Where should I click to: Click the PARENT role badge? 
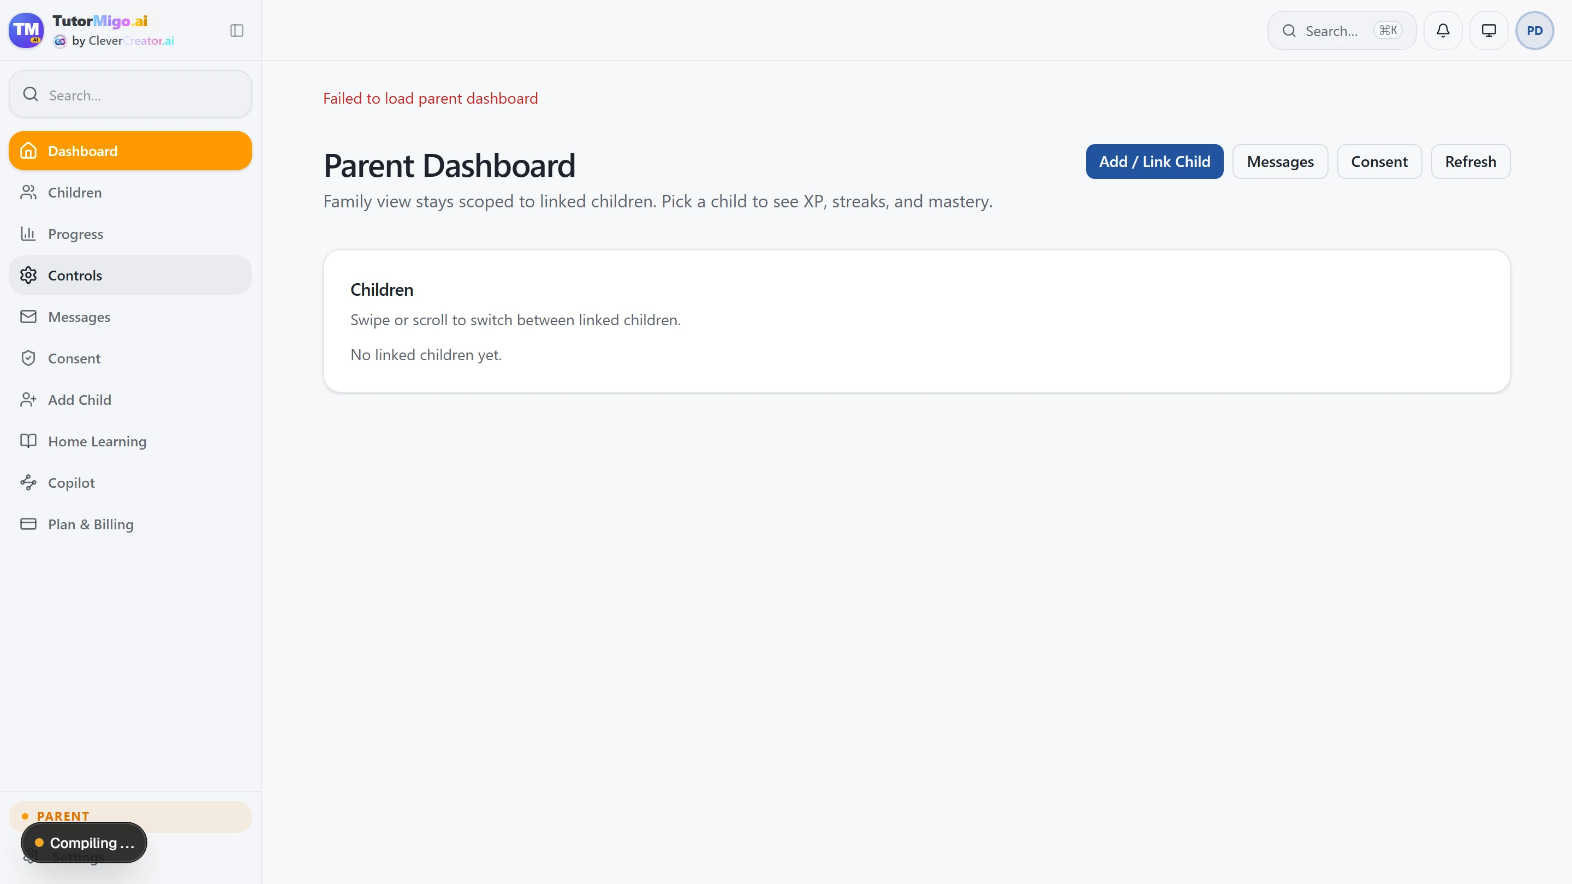(x=130, y=816)
